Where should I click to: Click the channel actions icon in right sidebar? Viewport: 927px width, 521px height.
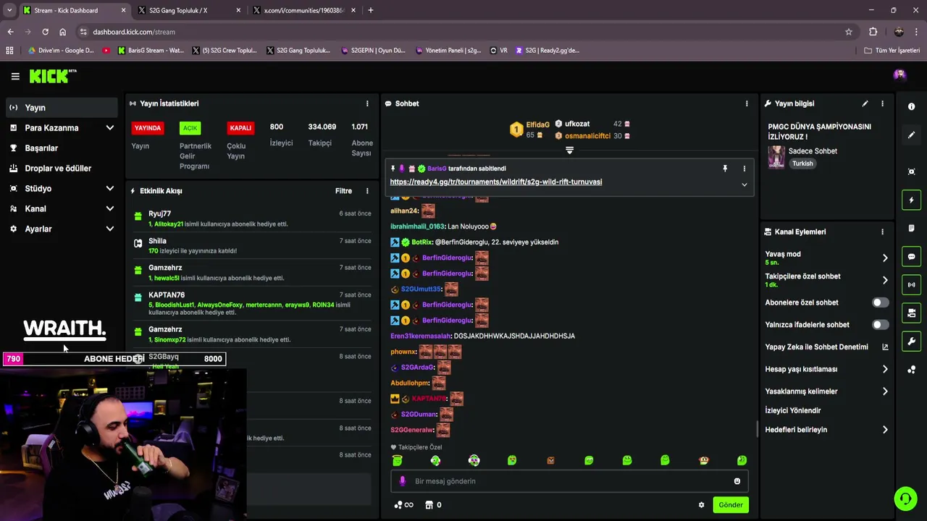pyautogui.click(x=911, y=313)
